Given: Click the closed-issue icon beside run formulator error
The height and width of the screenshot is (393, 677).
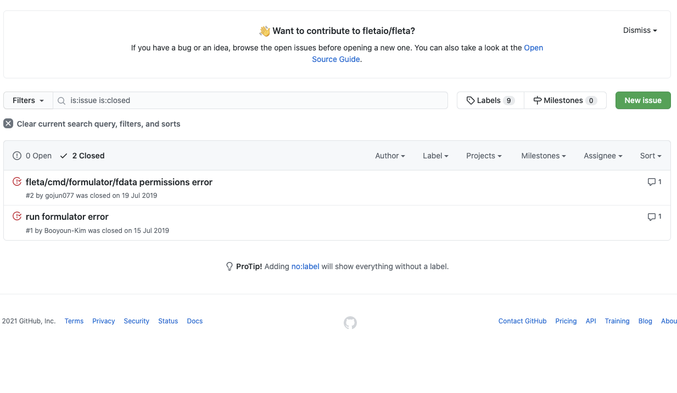Looking at the screenshot, I should pos(17,216).
